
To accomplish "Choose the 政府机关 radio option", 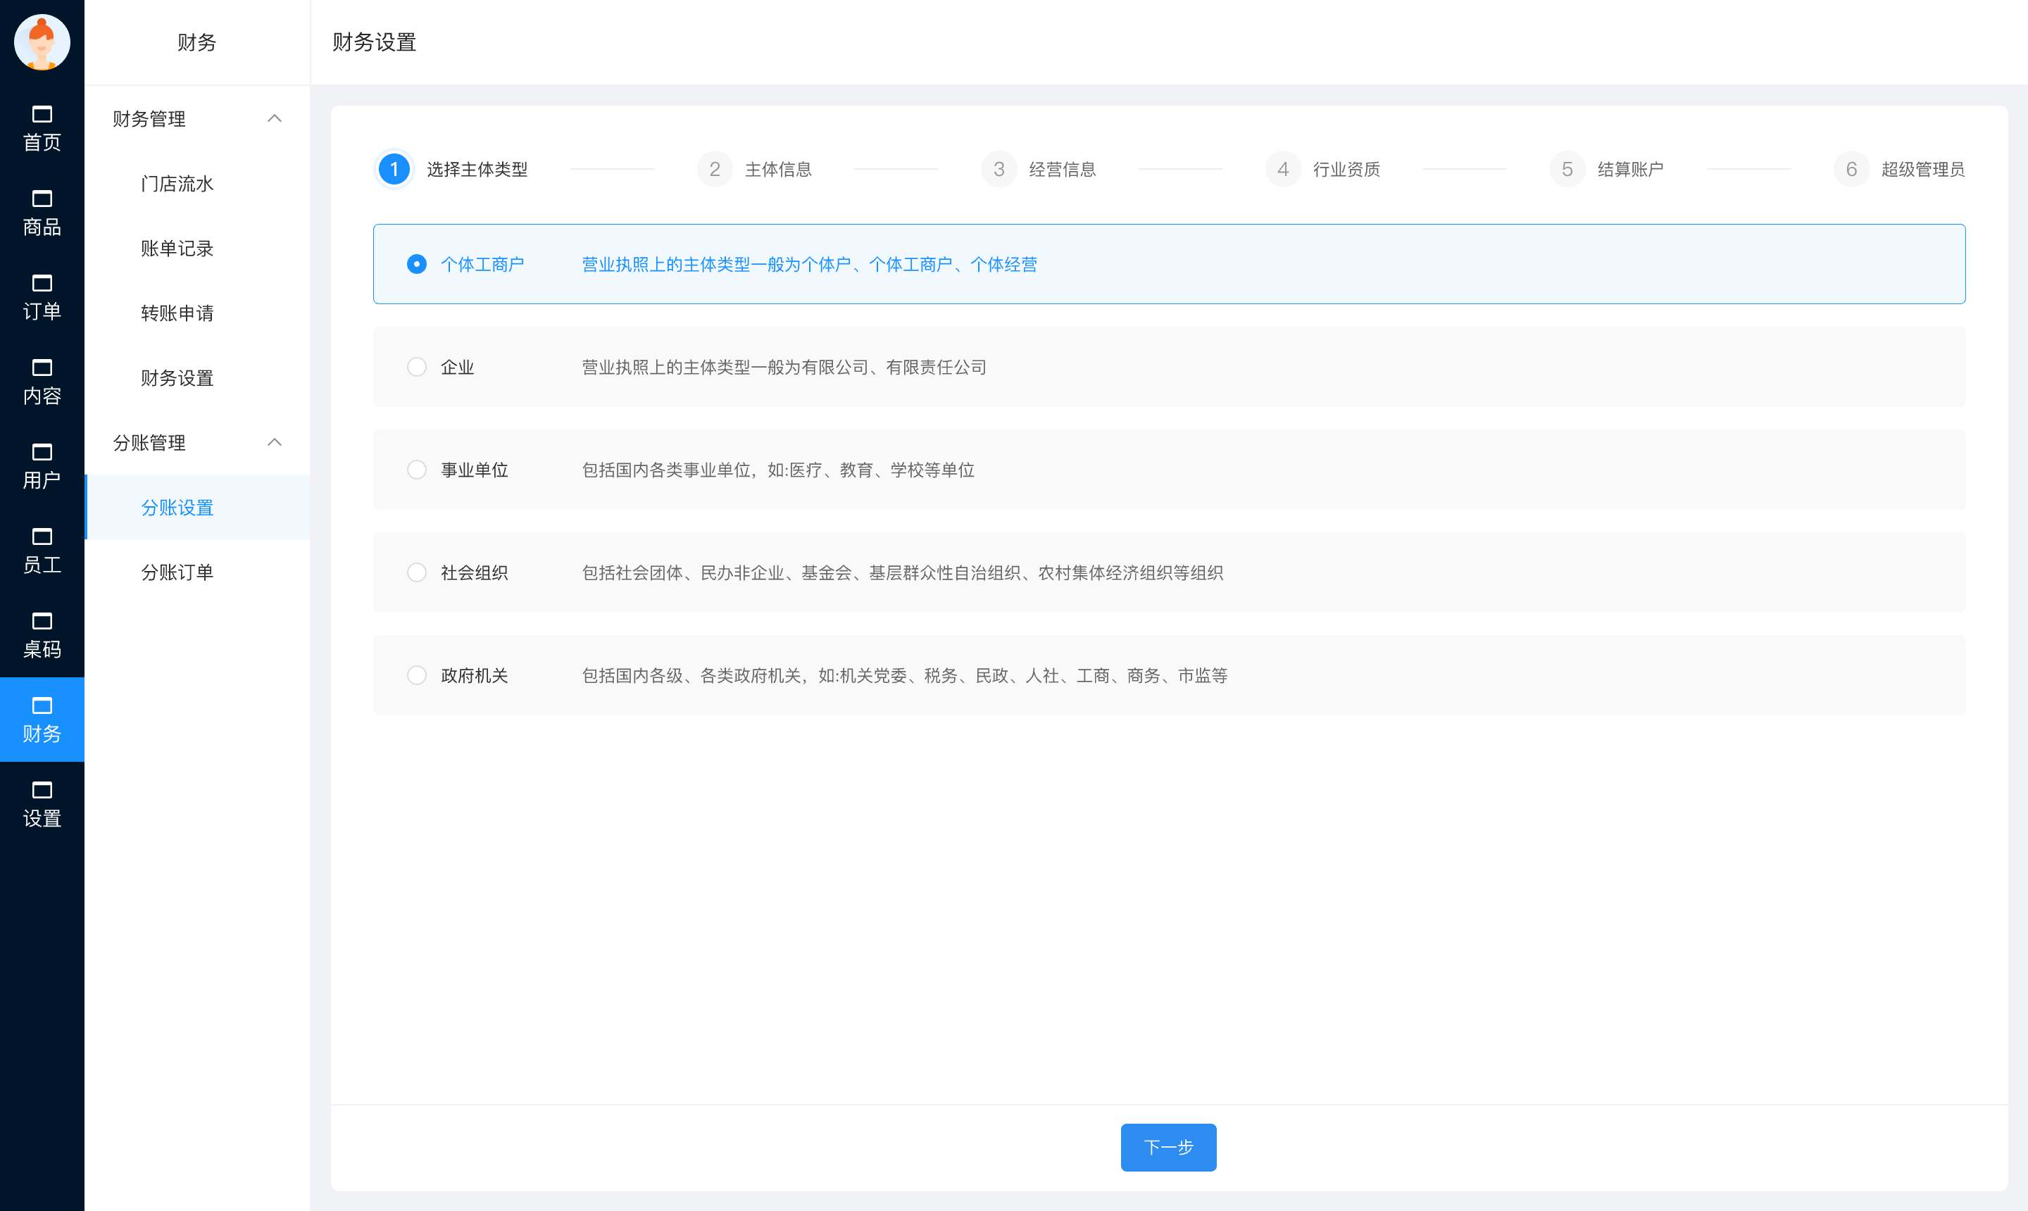I will pos(416,676).
